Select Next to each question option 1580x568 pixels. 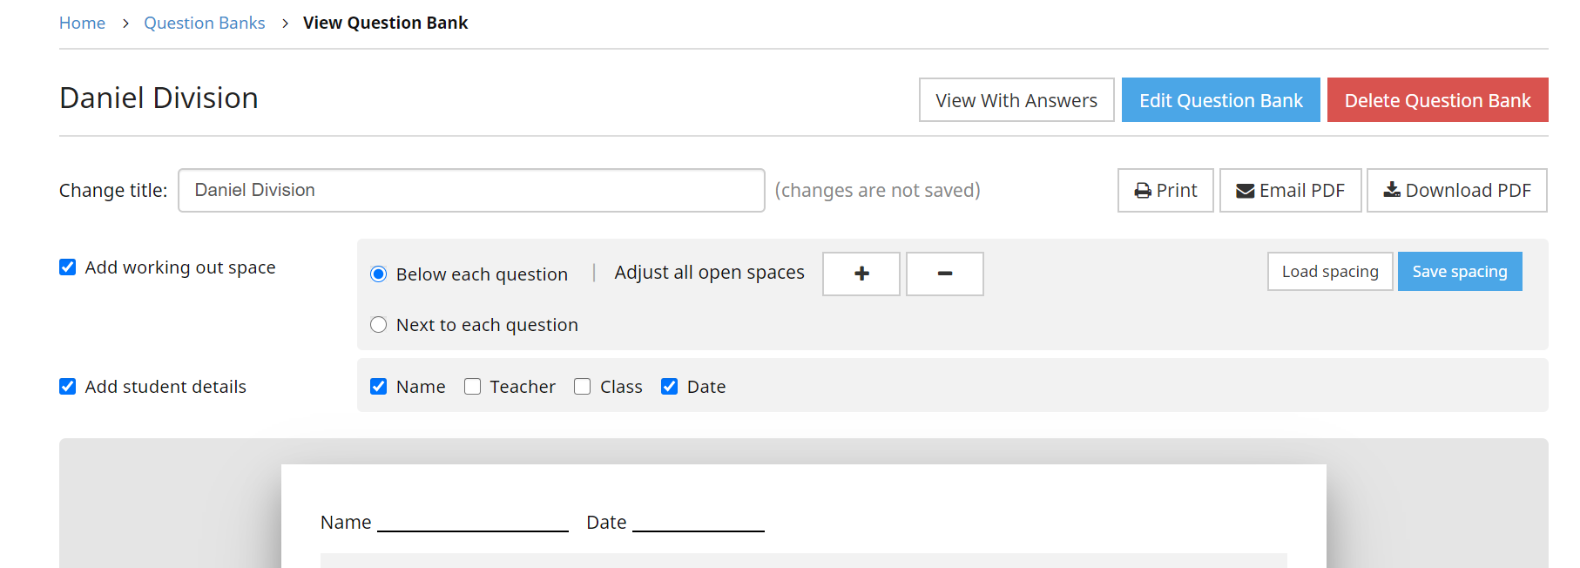point(379,325)
